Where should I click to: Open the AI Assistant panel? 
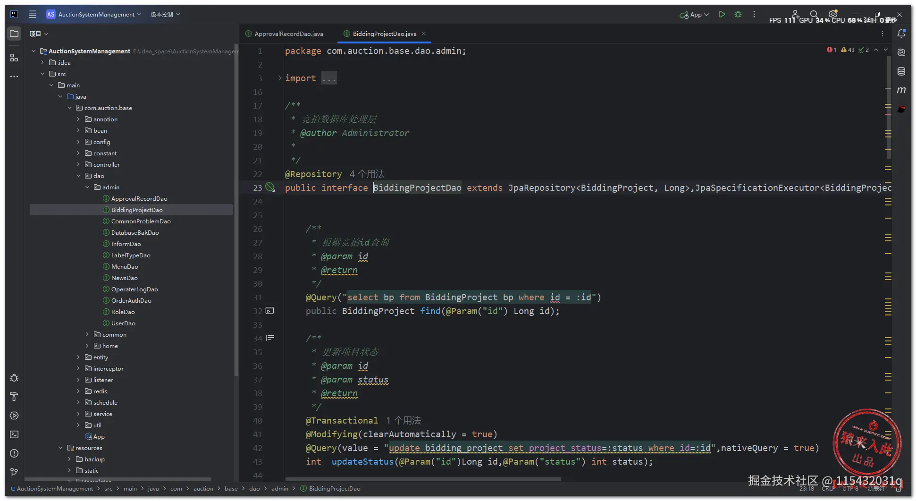coord(901,52)
